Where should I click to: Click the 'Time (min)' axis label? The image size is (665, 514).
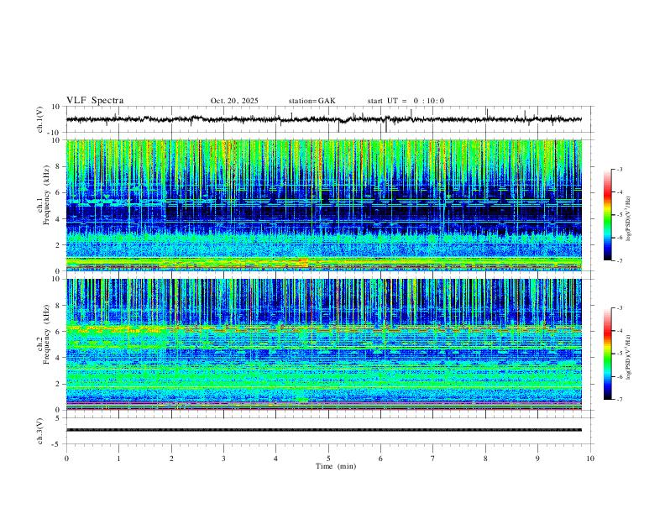point(336,466)
